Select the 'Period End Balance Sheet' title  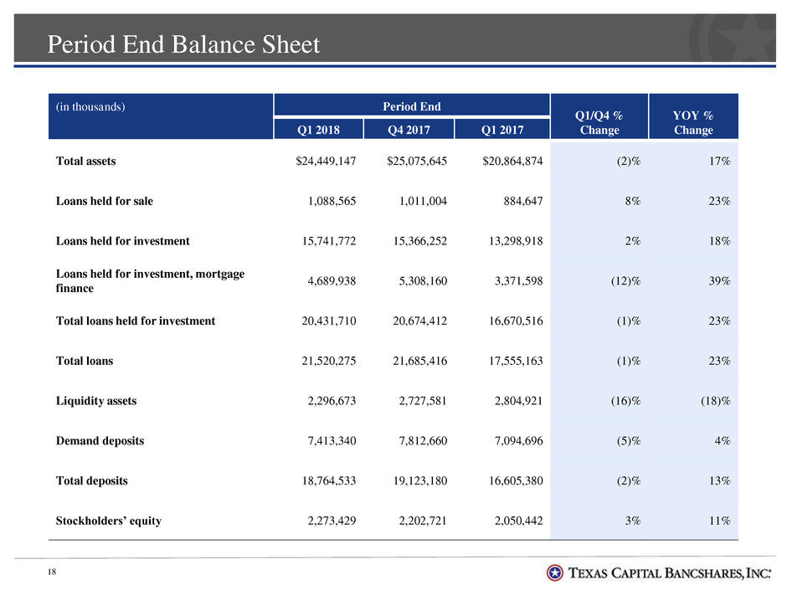click(183, 44)
